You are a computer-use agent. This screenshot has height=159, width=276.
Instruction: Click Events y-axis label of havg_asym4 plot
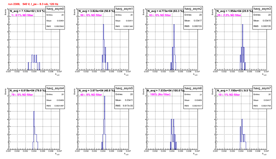(5, 91)
